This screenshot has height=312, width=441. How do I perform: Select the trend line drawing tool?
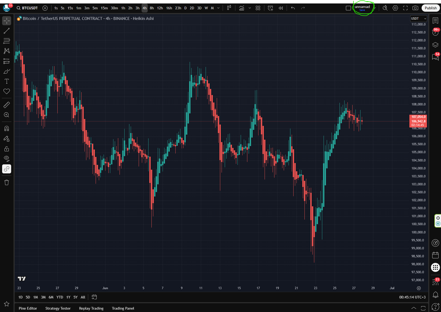click(x=7, y=31)
